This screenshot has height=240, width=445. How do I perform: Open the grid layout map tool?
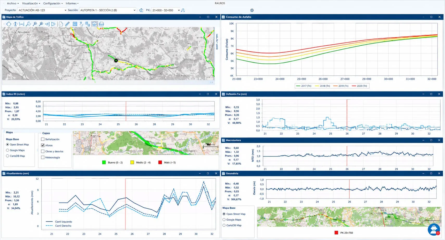pyautogui.click(x=75, y=24)
